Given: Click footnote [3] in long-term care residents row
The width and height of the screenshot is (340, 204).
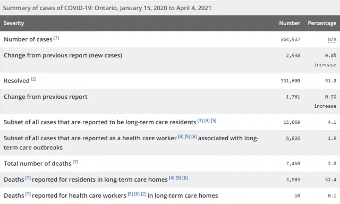Looking at the screenshot, I should [x=200, y=121].
